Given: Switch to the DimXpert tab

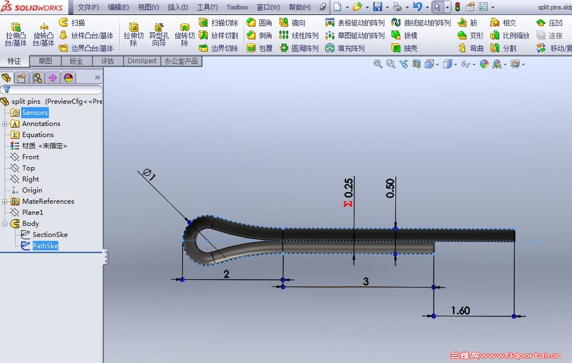Looking at the screenshot, I should [x=142, y=61].
